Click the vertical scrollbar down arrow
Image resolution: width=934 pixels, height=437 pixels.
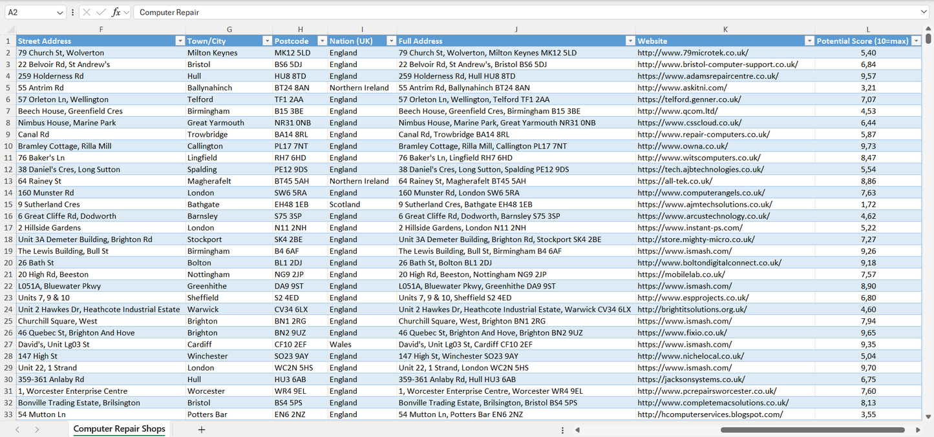pyautogui.click(x=929, y=417)
